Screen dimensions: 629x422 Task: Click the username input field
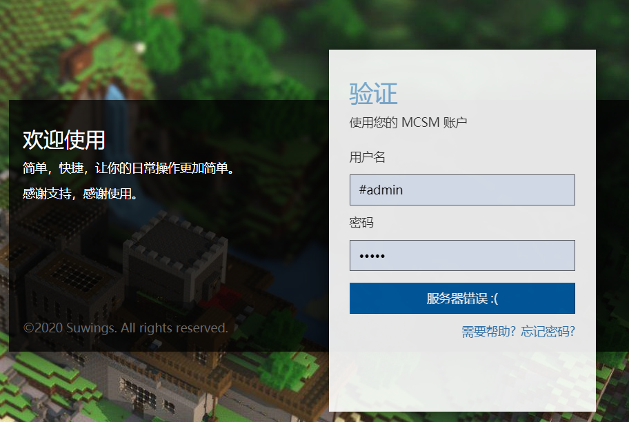(x=462, y=190)
